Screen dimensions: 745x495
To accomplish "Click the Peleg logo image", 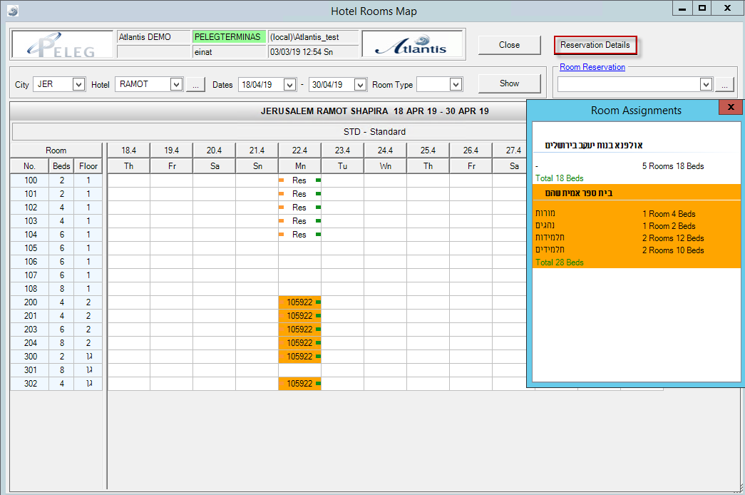I will (x=63, y=44).
